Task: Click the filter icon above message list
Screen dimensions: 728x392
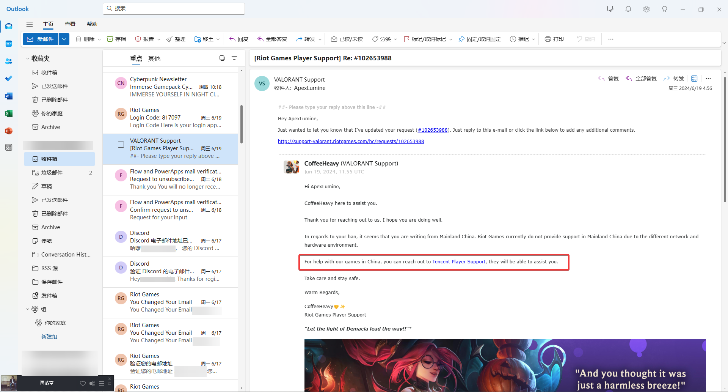Action: click(x=234, y=58)
